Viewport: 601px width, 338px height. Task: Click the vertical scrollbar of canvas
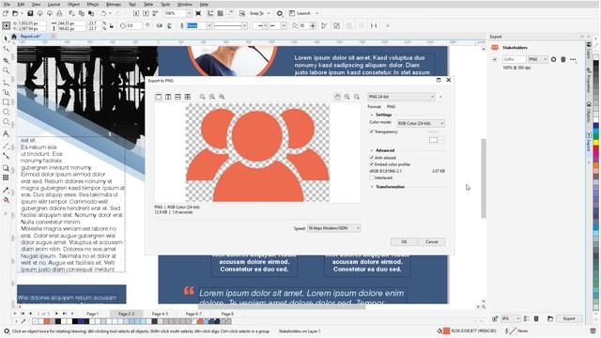(484, 178)
